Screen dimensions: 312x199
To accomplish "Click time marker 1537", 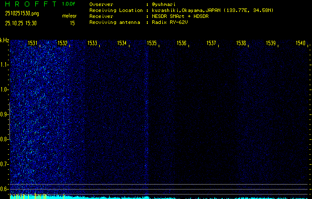I will pos(211,43).
